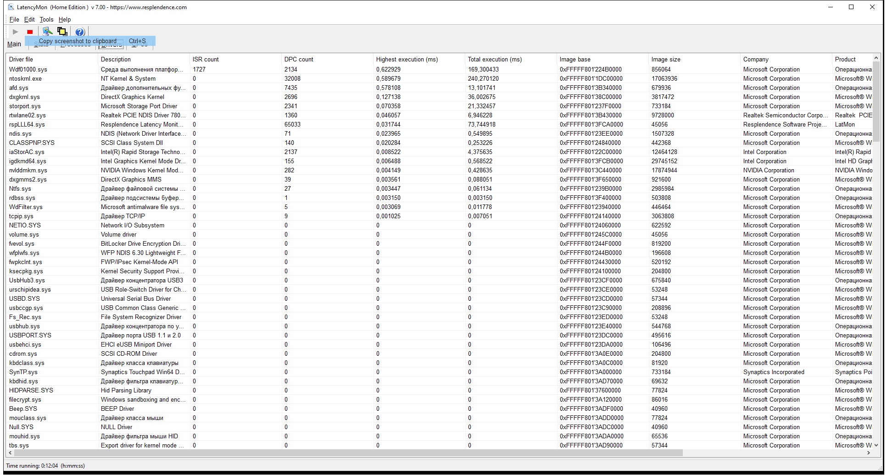The height and width of the screenshot is (475, 887).
Task: Click the Company column header
Action: (786, 59)
